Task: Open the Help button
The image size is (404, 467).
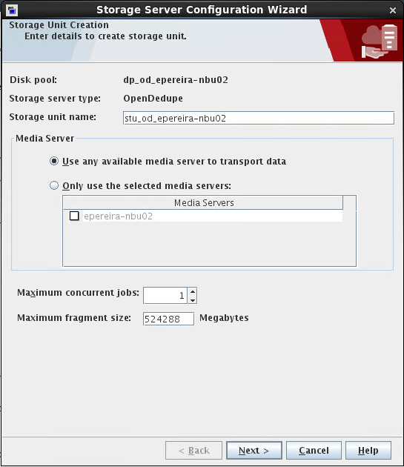Action: tap(368, 451)
